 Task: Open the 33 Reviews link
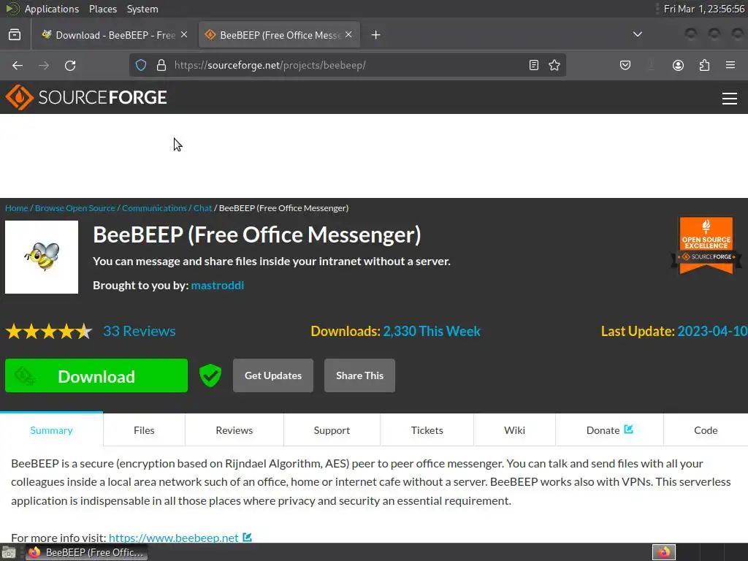click(x=140, y=331)
